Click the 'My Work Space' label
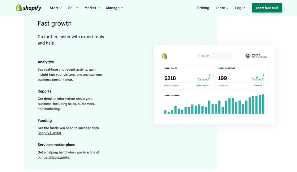297x172 pixels. pyautogui.click(x=260, y=57)
